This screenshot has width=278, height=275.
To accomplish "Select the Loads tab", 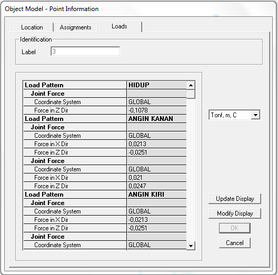I will coord(120,26).
